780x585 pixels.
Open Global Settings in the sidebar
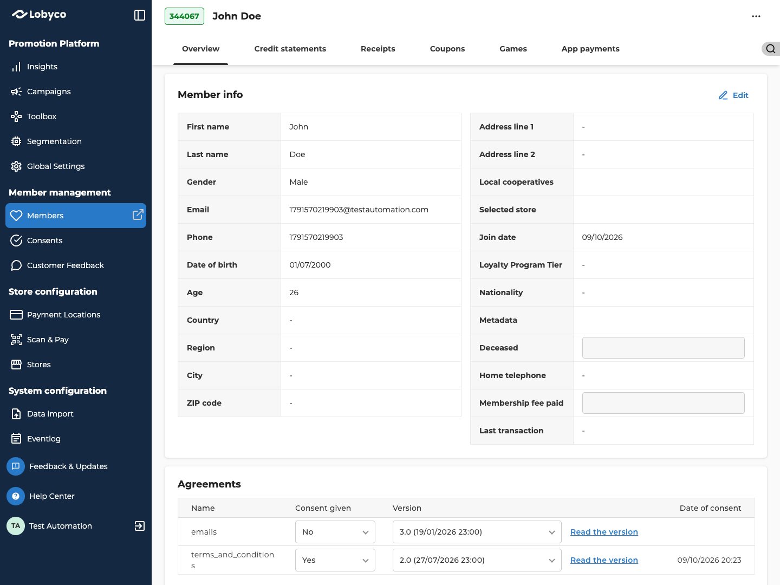point(76,166)
